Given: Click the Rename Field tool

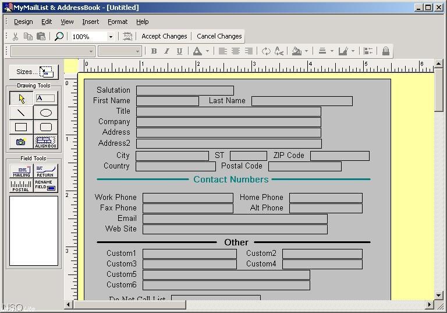Looking at the screenshot, I should (x=45, y=185).
